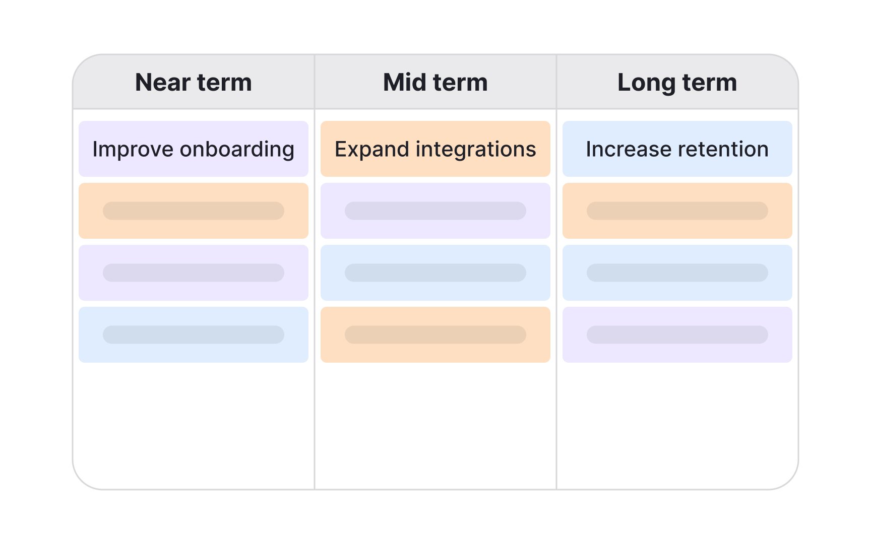Select the Mid term column header

[x=435, y=82]
